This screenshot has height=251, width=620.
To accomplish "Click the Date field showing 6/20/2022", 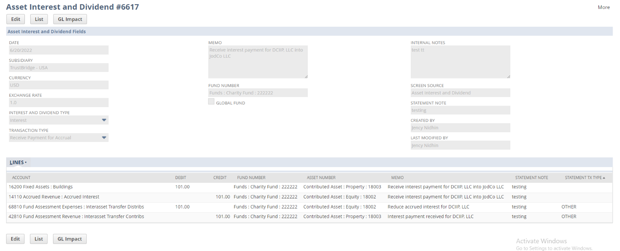I will 59,50.
